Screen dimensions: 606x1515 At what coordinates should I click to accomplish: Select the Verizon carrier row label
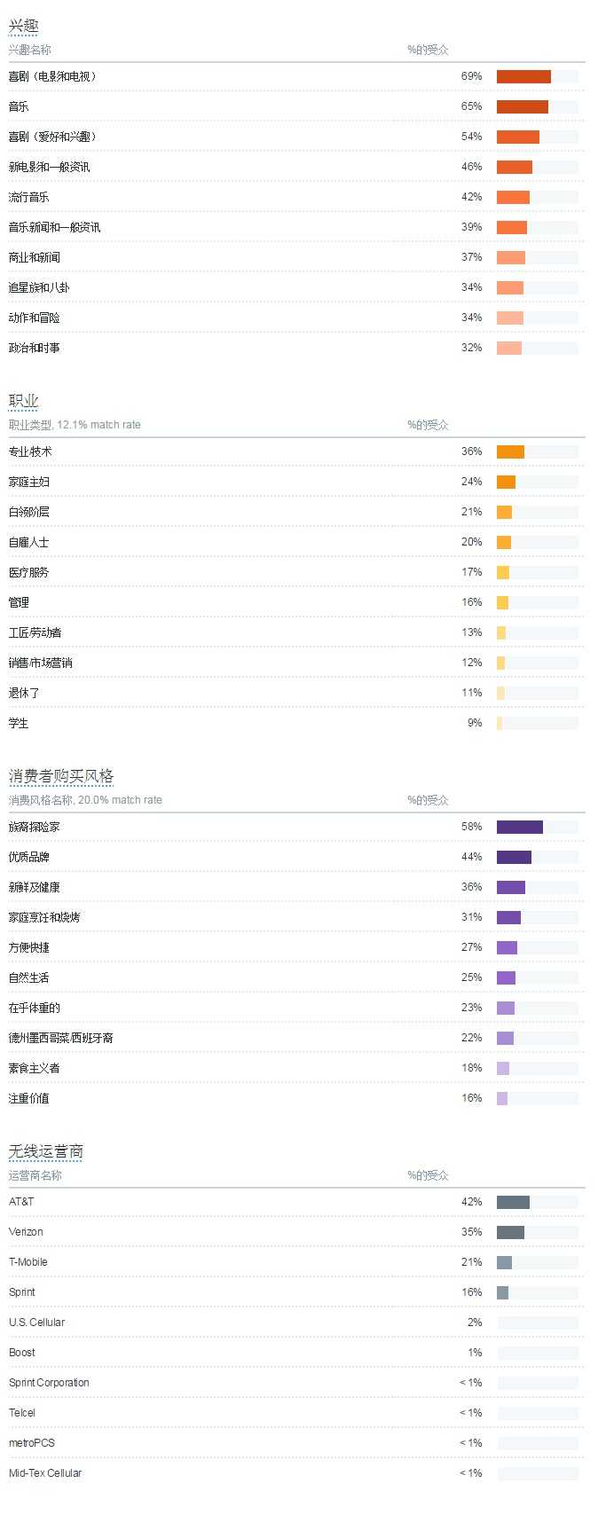pos(26,1232)
